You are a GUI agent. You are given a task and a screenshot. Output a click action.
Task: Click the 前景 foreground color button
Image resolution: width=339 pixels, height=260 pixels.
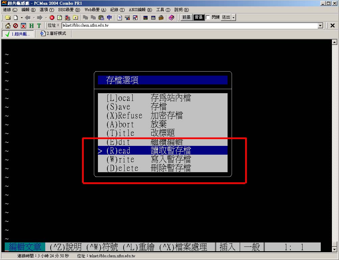pos(186,17)
